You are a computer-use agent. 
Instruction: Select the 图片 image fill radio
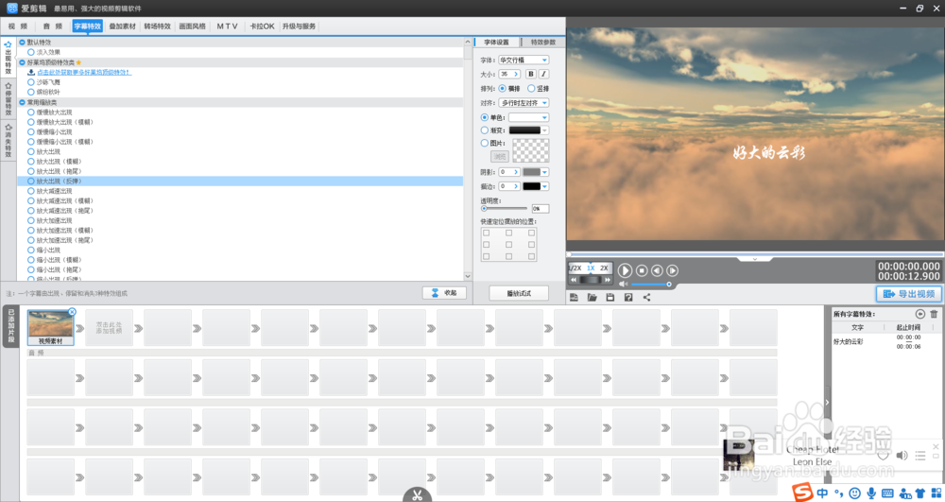485,144
